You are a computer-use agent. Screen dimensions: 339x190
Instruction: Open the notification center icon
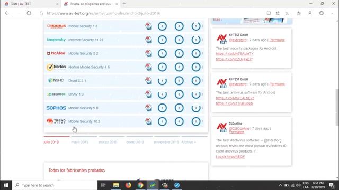click(x=331, y=185)
